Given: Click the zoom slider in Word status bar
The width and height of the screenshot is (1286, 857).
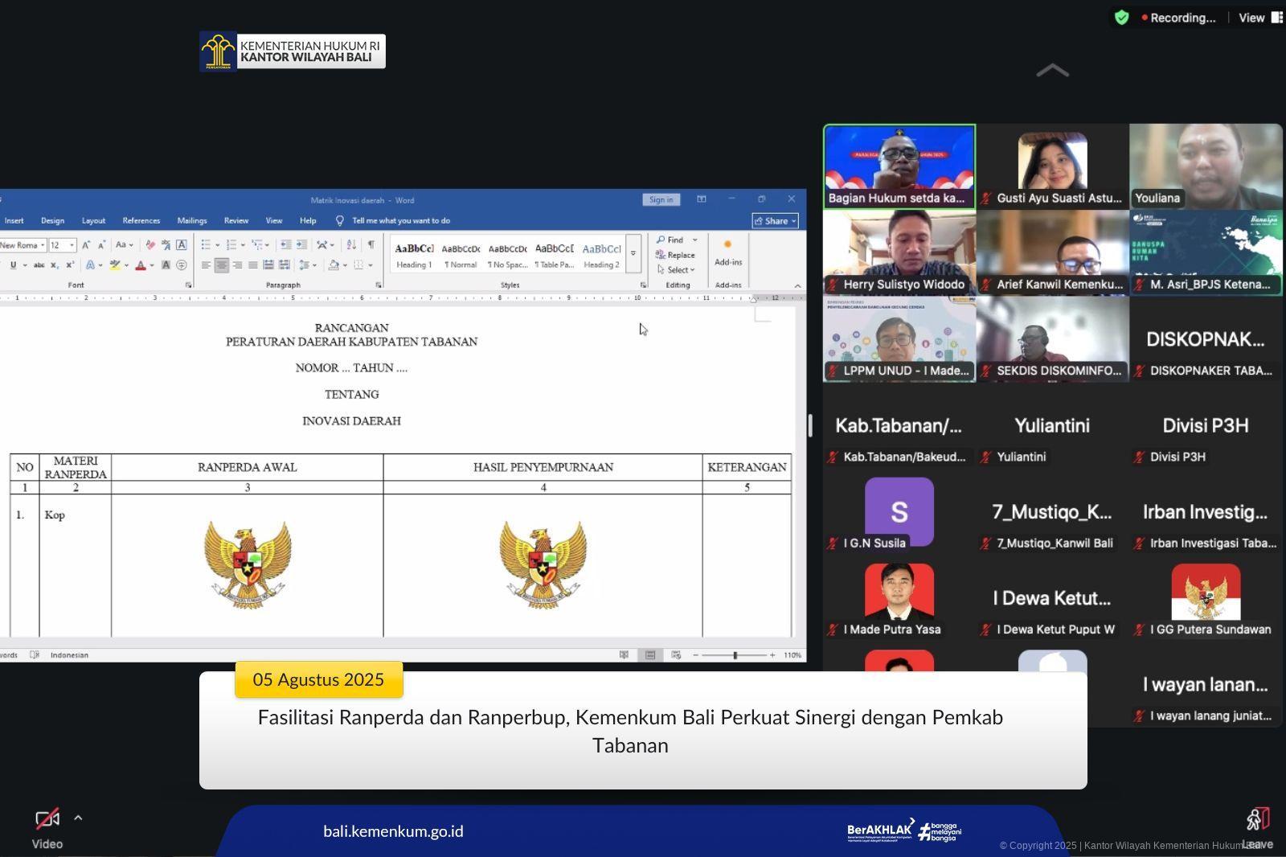Looking at the screenshot, I should (x=735, y=655).
